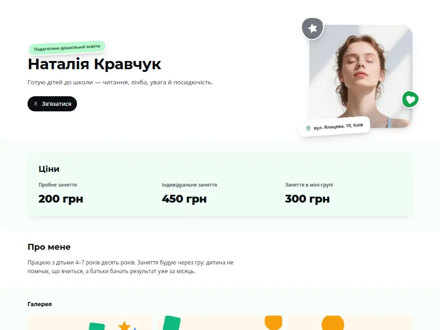This screenshot has height=330, width=440.
Task: Click the 200 грн price
Action: (60, 198)
